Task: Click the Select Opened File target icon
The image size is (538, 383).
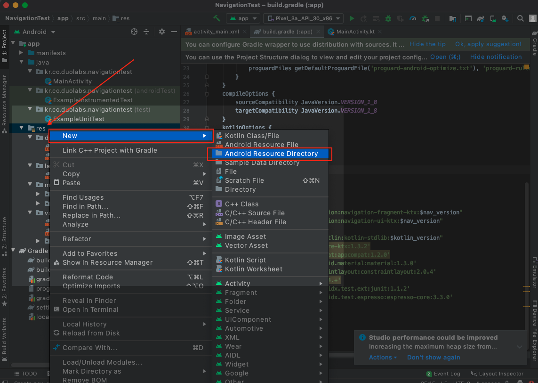Action: pyautogui.click(x=134, y=32)
